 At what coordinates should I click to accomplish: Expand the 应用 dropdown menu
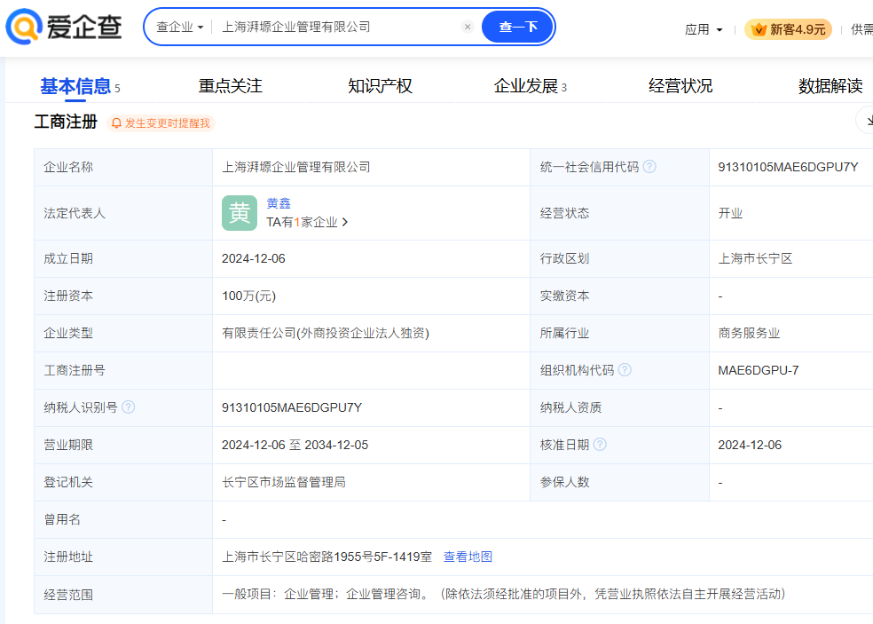tap(704, 29)
